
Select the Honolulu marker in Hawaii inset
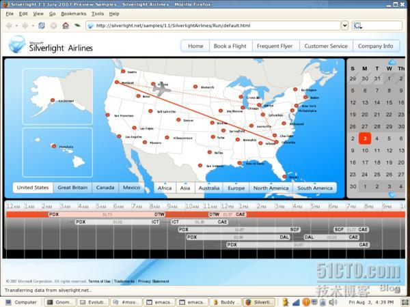54,146
